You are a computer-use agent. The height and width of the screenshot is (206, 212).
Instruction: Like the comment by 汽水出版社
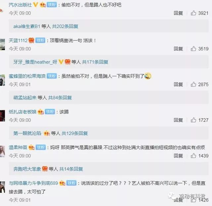pos(193,13)
